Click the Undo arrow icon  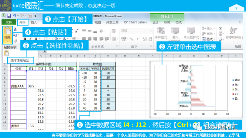15,16
